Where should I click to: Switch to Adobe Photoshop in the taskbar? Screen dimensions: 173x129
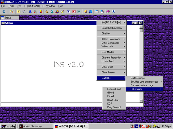[x=35, y=126]
